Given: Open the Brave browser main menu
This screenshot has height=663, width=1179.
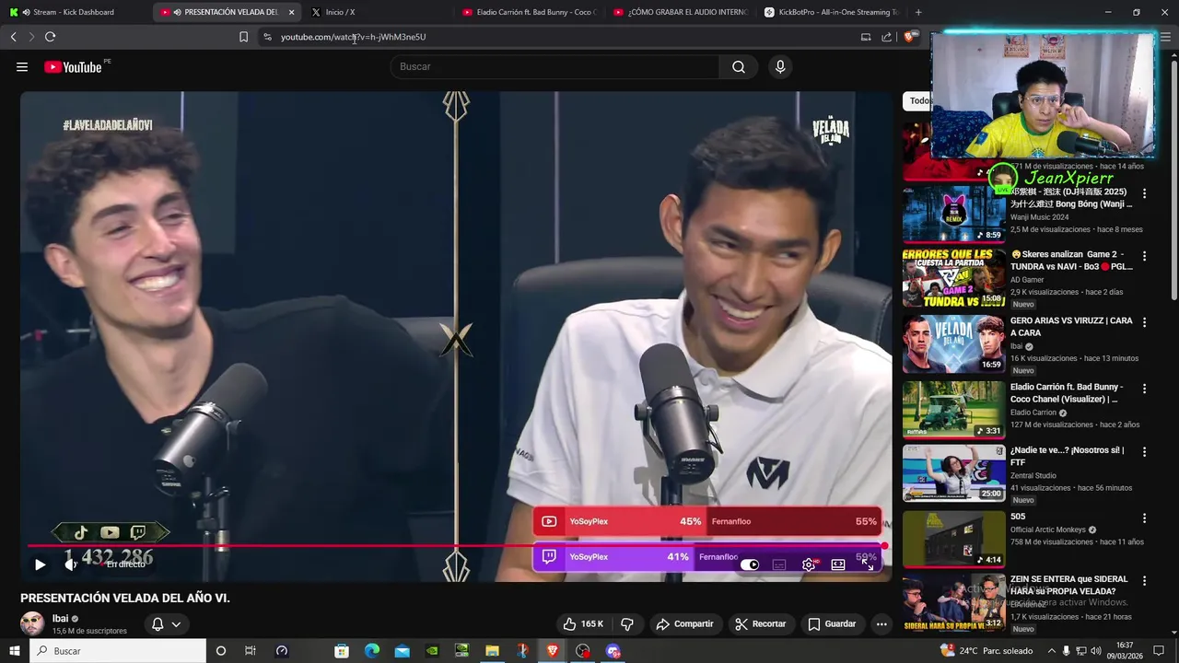Looking at the screenshot, I should coord(1165,37).
